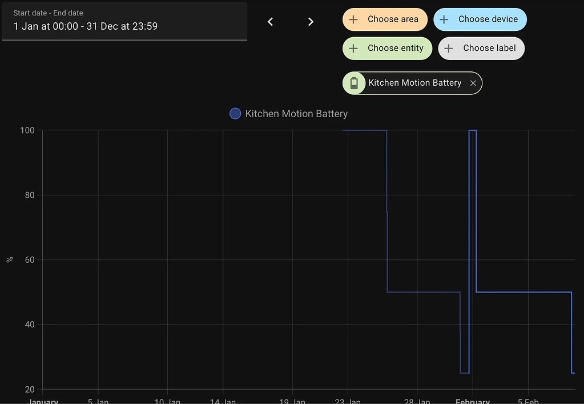This screenshot has height=404, width=584.
Task: Click the 40 y-axis label
Action: 30,325
